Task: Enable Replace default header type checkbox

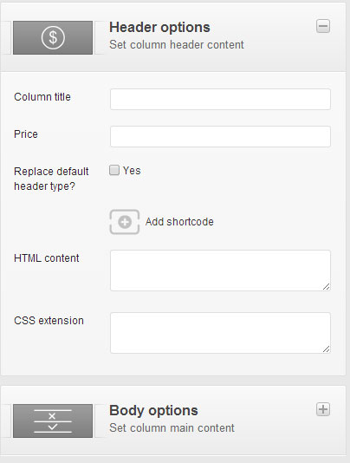Action: 114,170
